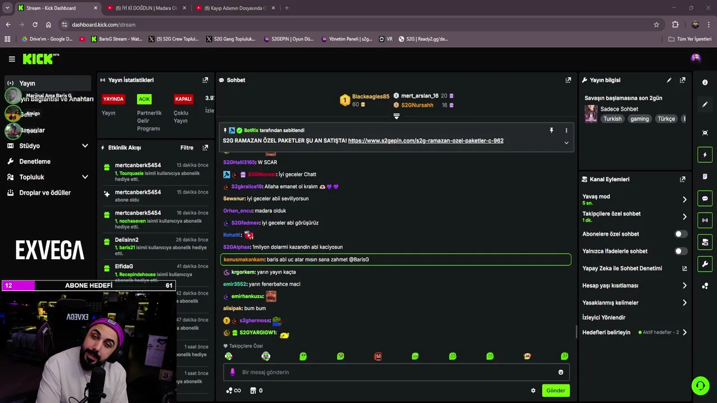Bookmark this page with star icon
The width and height of the screenshot is (717, 403).
657,25
